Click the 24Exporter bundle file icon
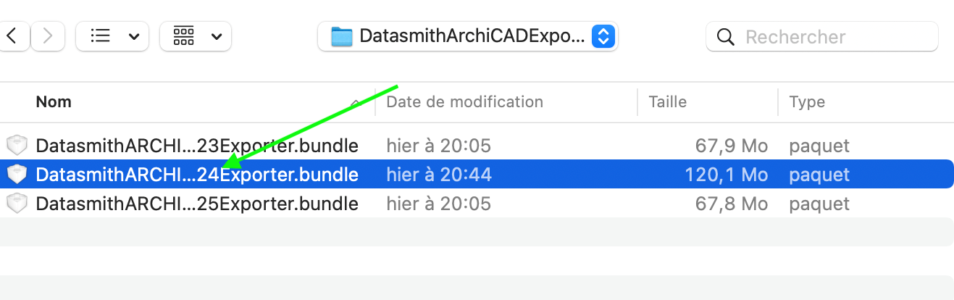954x300 pixels. [x=16, y=175]
